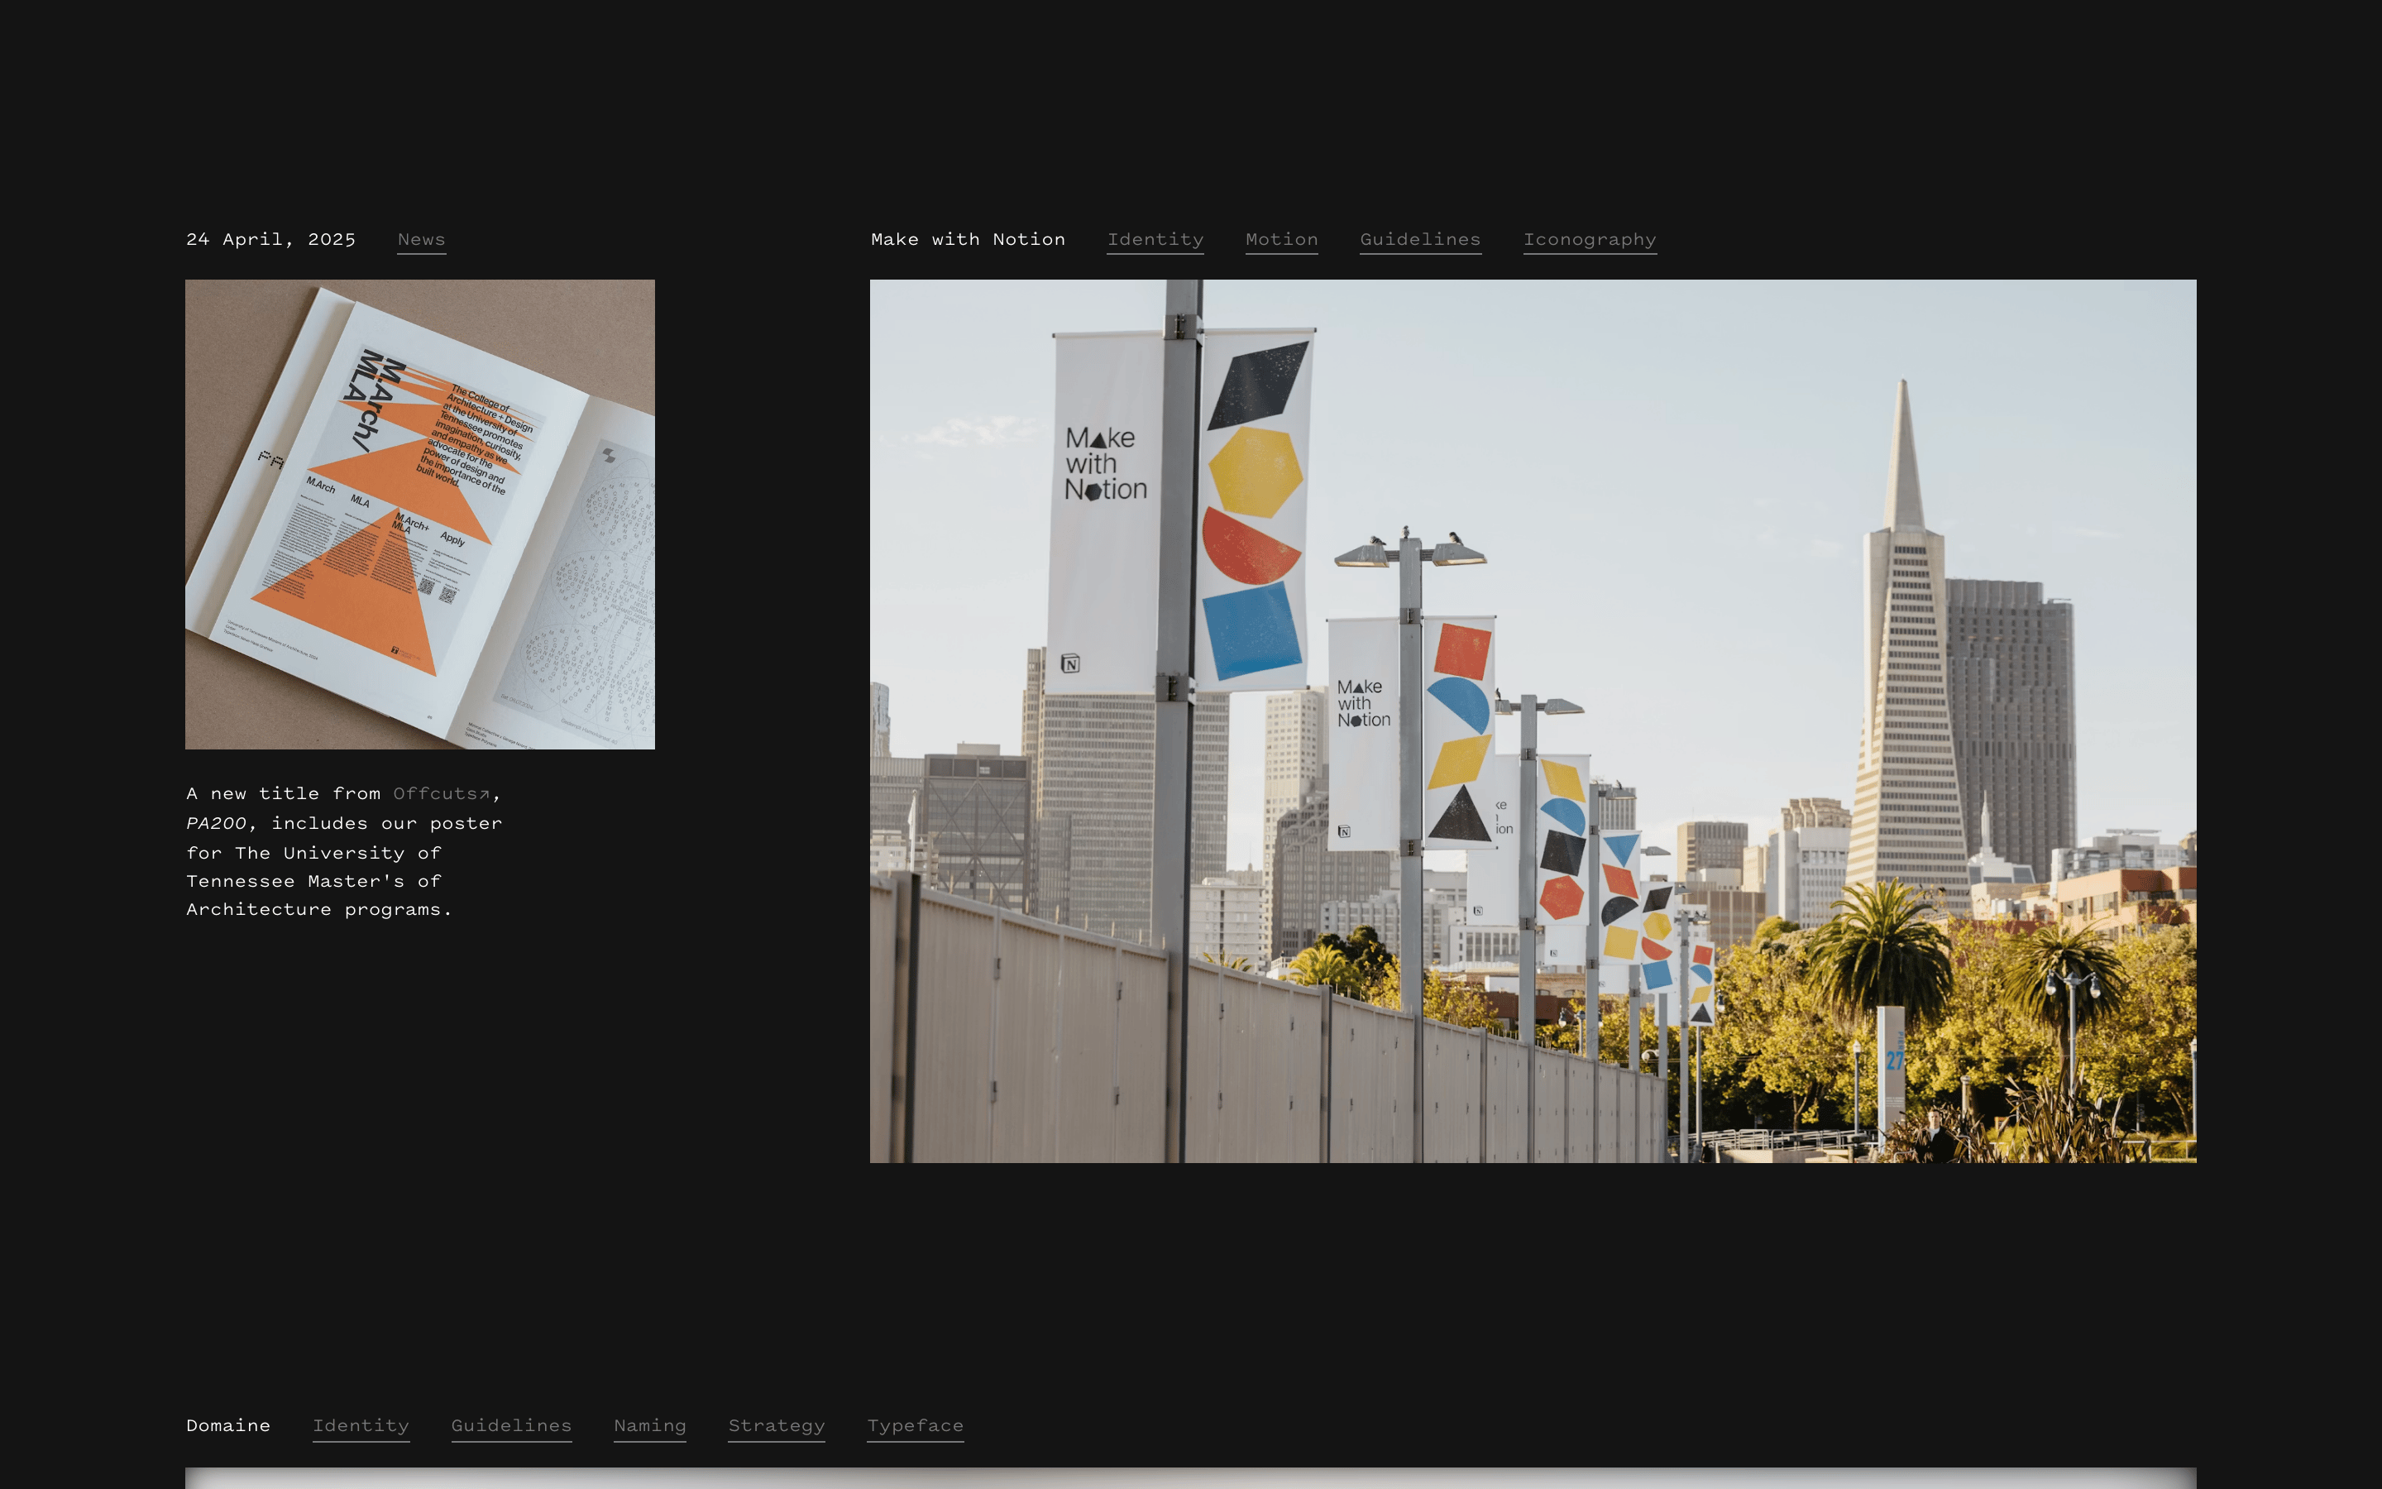2382x1489 pixels.
Task: Click the Domaine project title
Action: [x=228, y=1426]
